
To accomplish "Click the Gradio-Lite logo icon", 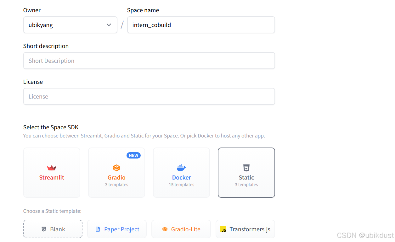I will (x=165, y=229).
